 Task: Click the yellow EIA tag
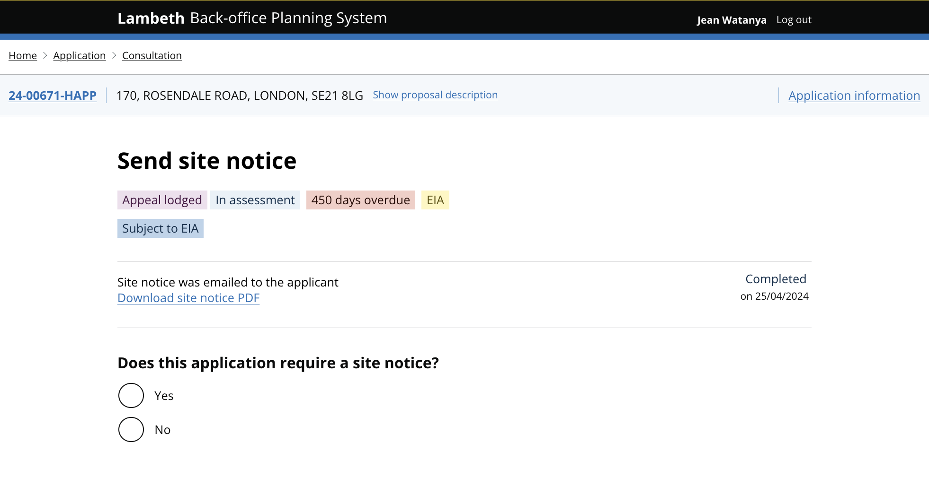[x=435, y=200]
